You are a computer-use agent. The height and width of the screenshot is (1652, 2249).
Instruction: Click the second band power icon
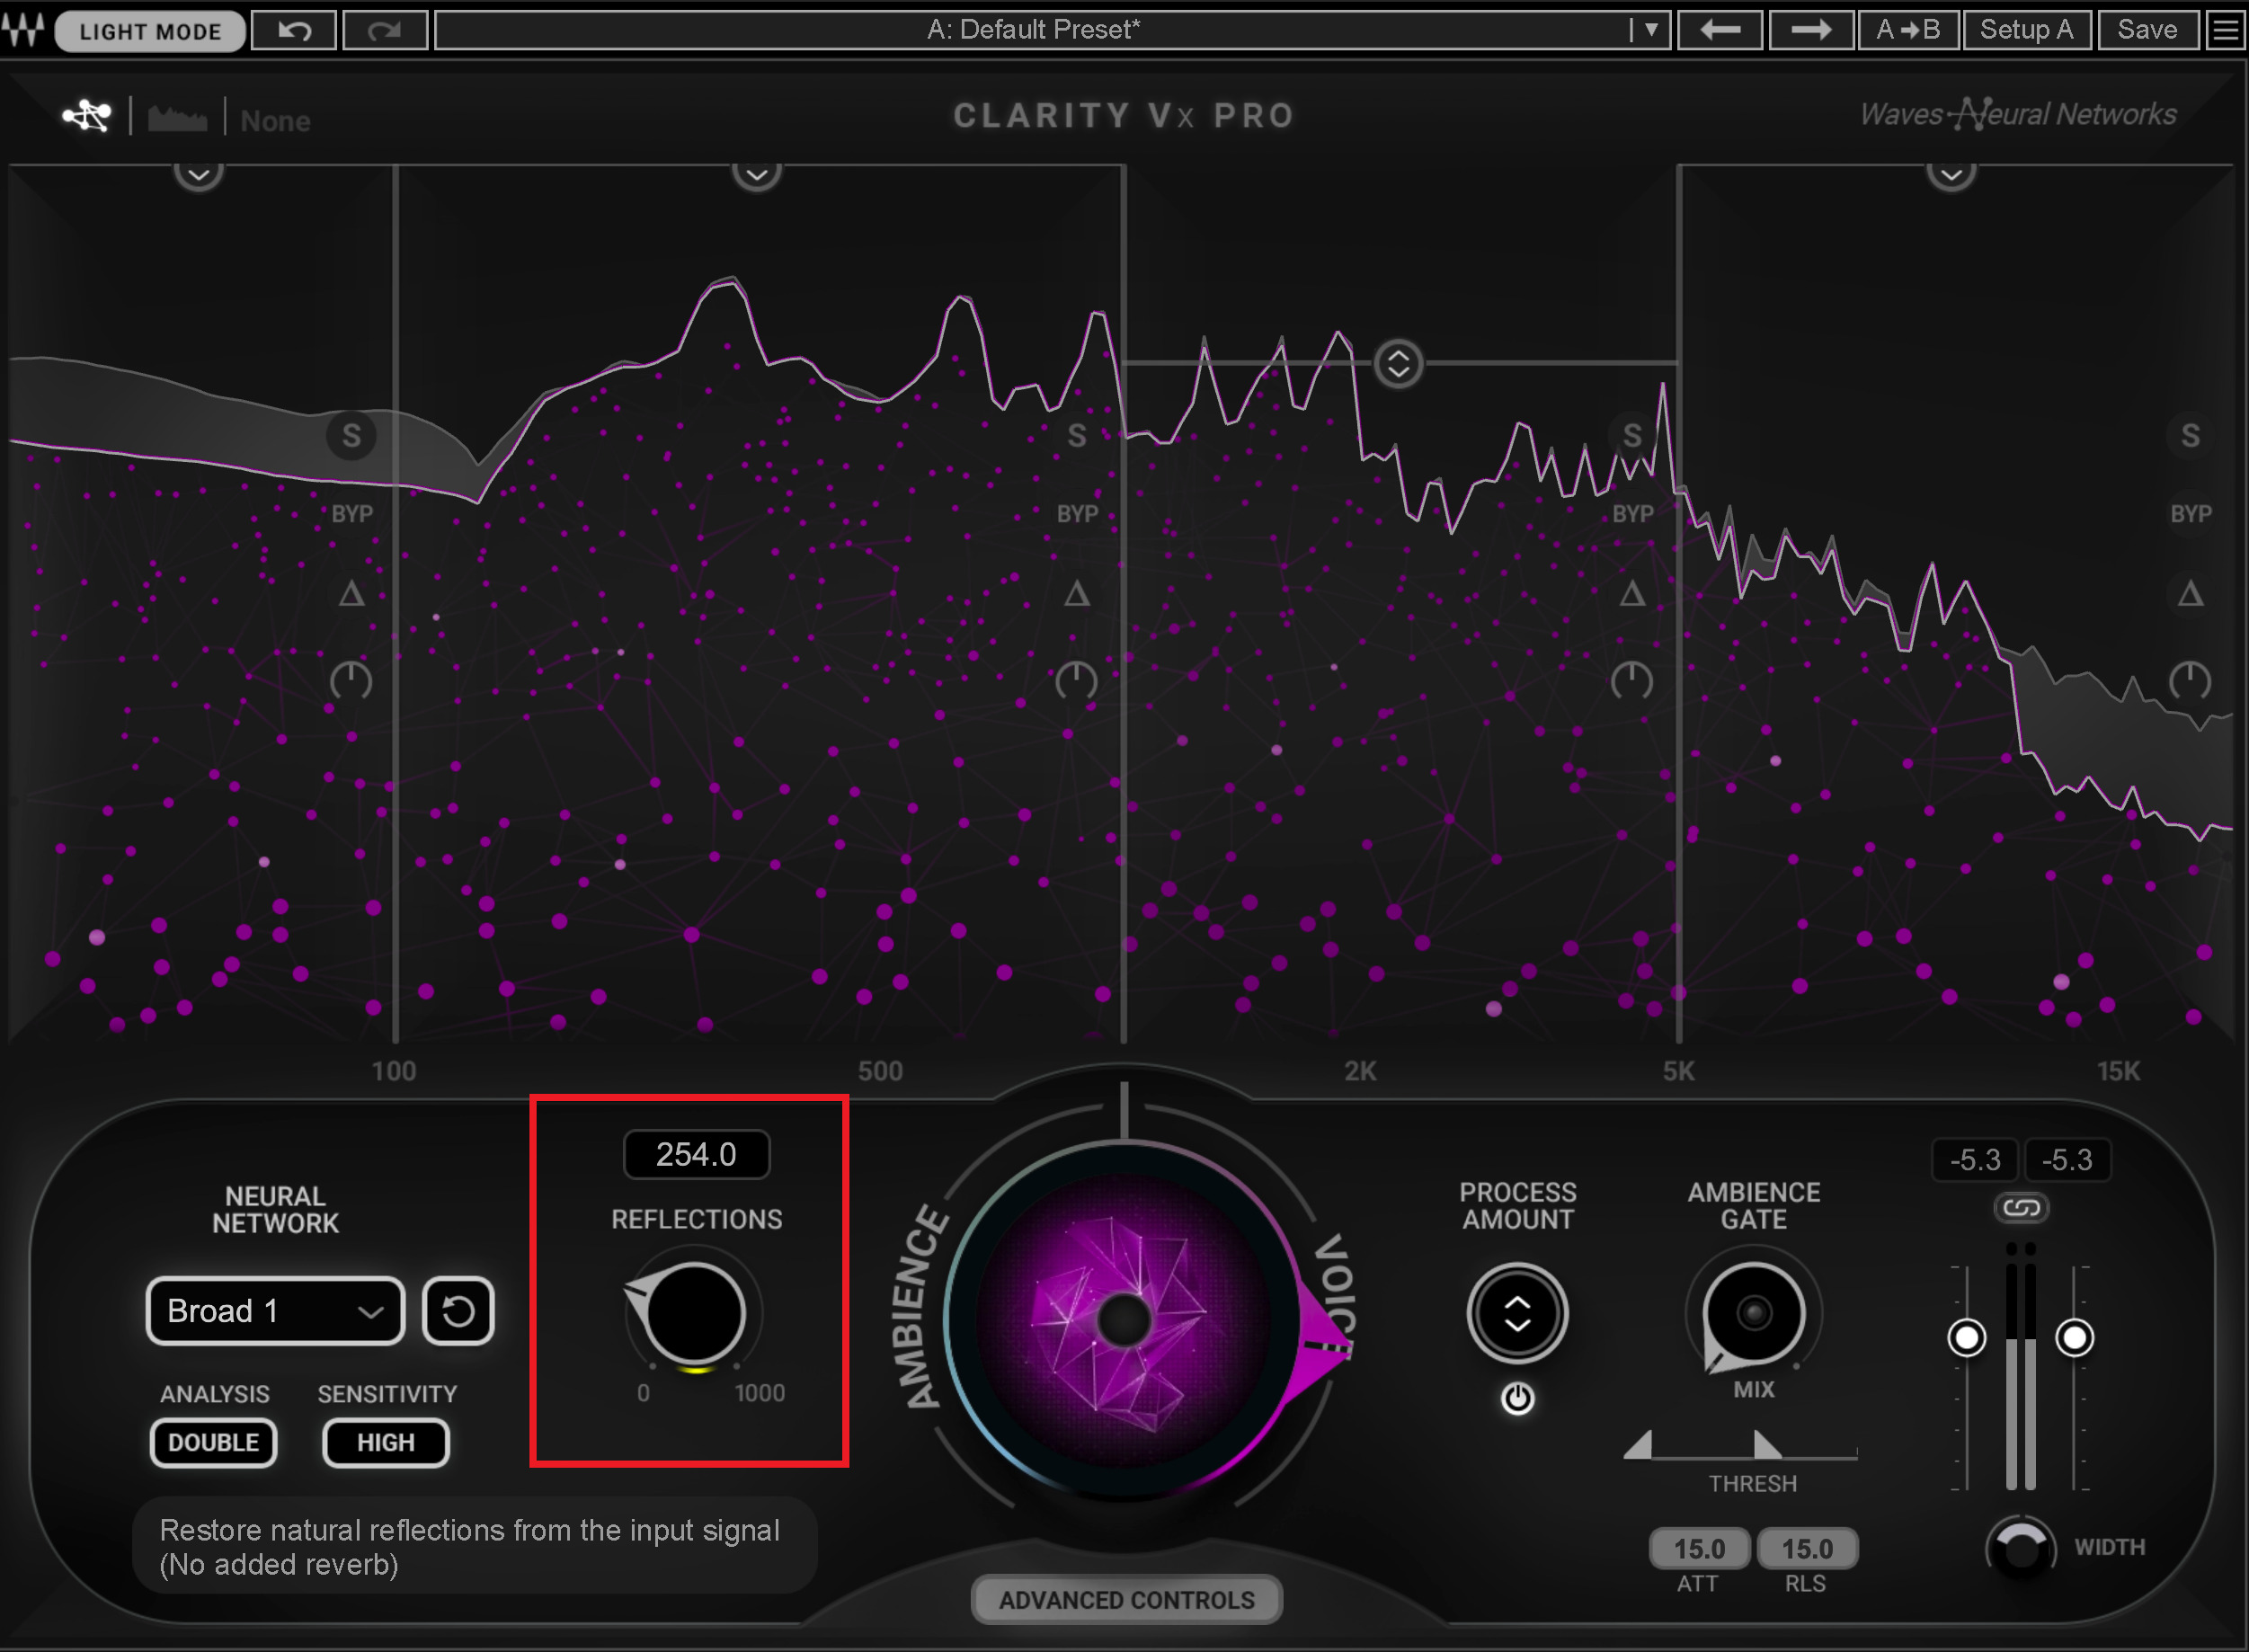tap(1076, 681)
